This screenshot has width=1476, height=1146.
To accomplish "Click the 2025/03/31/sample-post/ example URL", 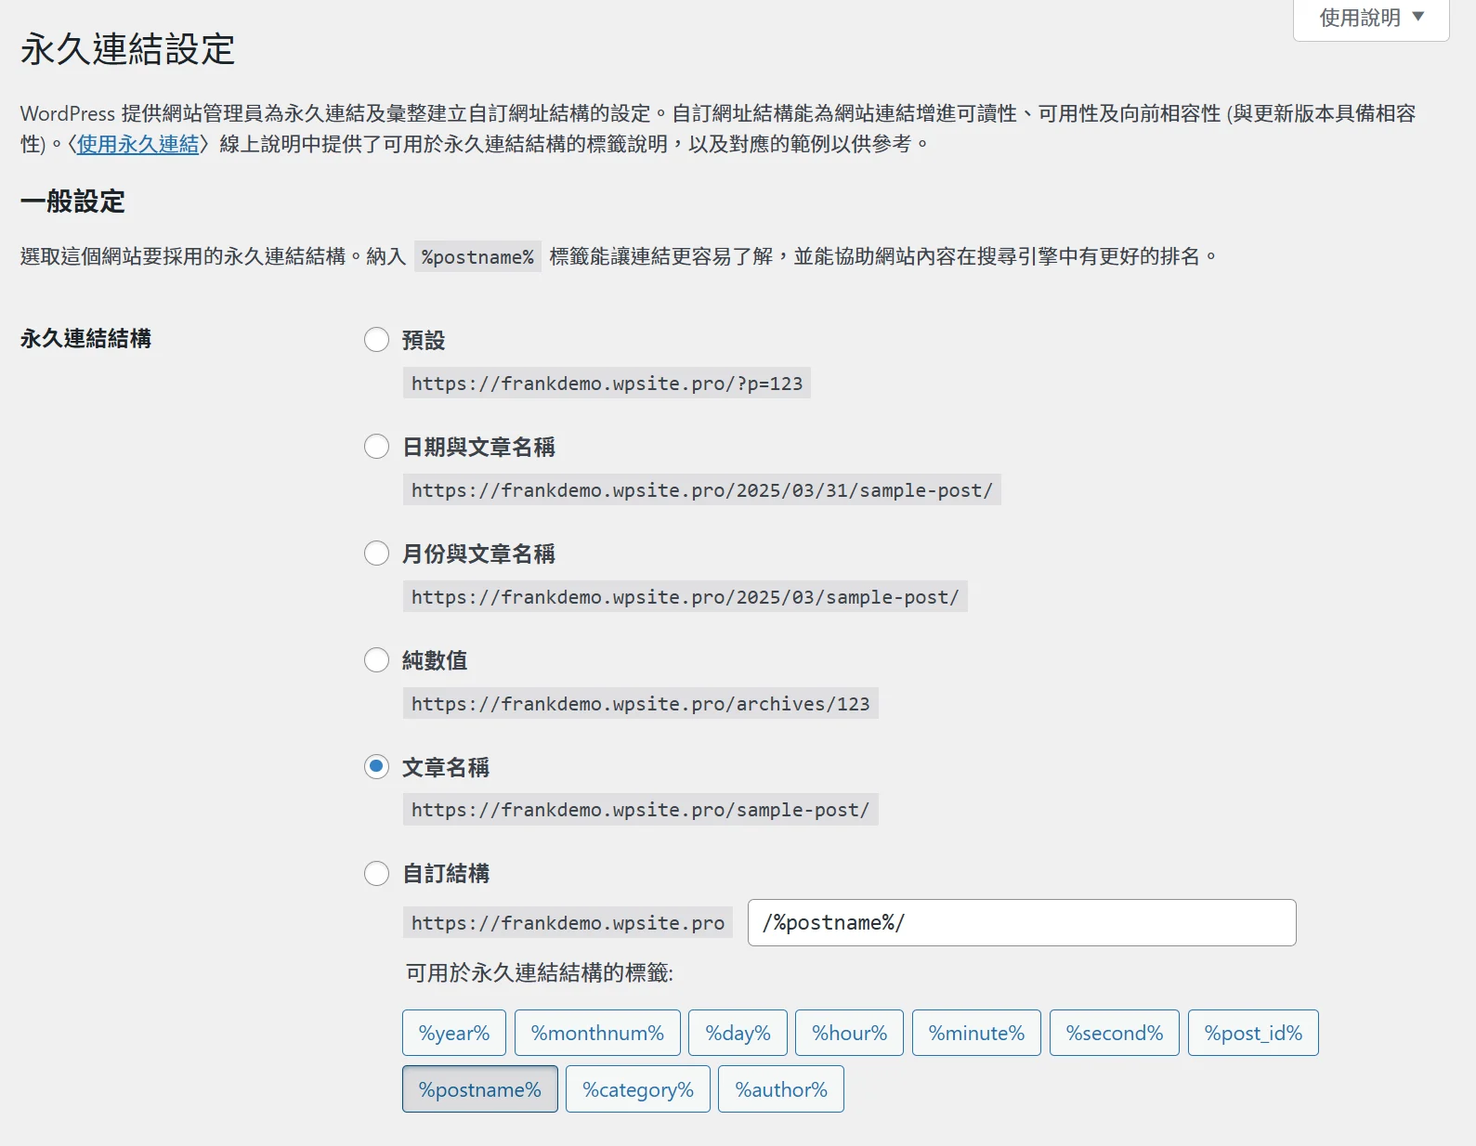I will click(x=701, y=490).
